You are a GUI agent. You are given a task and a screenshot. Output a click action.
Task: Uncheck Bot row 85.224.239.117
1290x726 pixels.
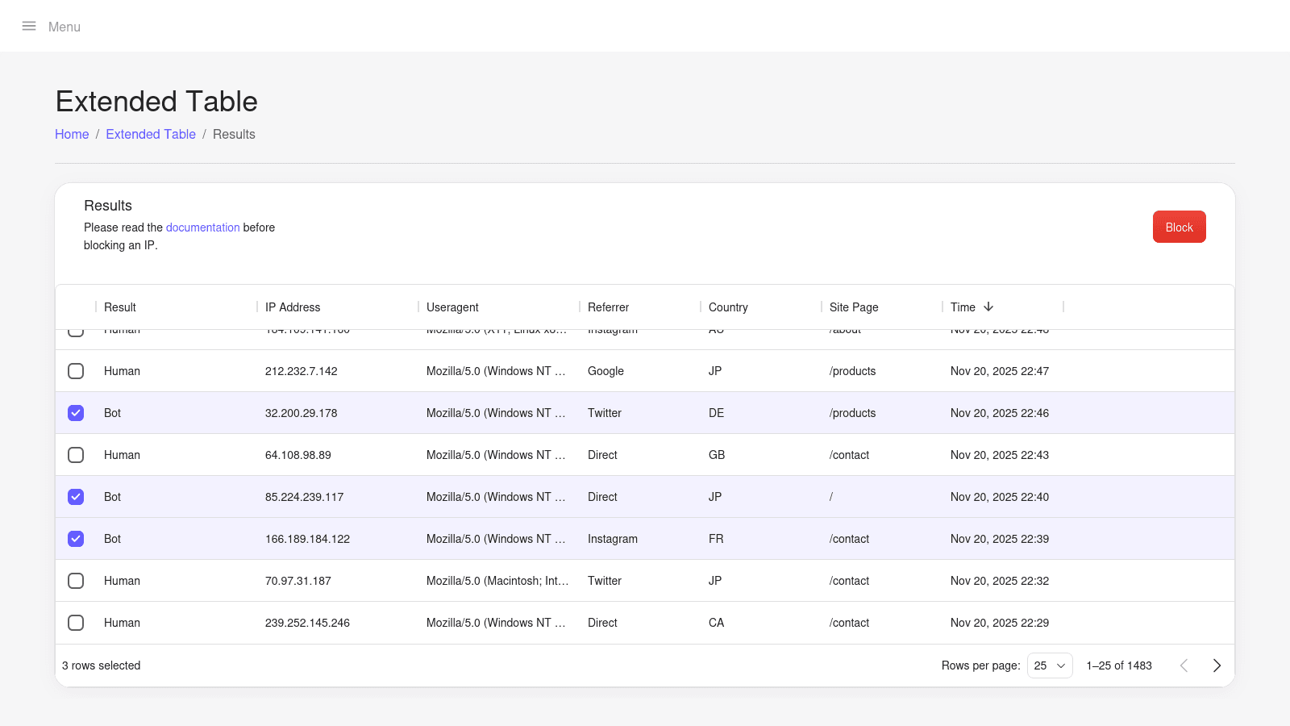click(x=76, y=497)
